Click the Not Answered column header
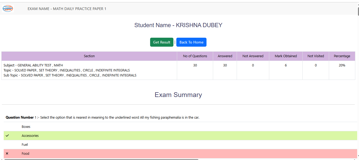359x160 pixels. click(x=253, y=56)
